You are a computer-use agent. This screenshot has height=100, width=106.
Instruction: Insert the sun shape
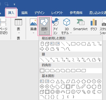pyautogui.click(x=89, y=92)
